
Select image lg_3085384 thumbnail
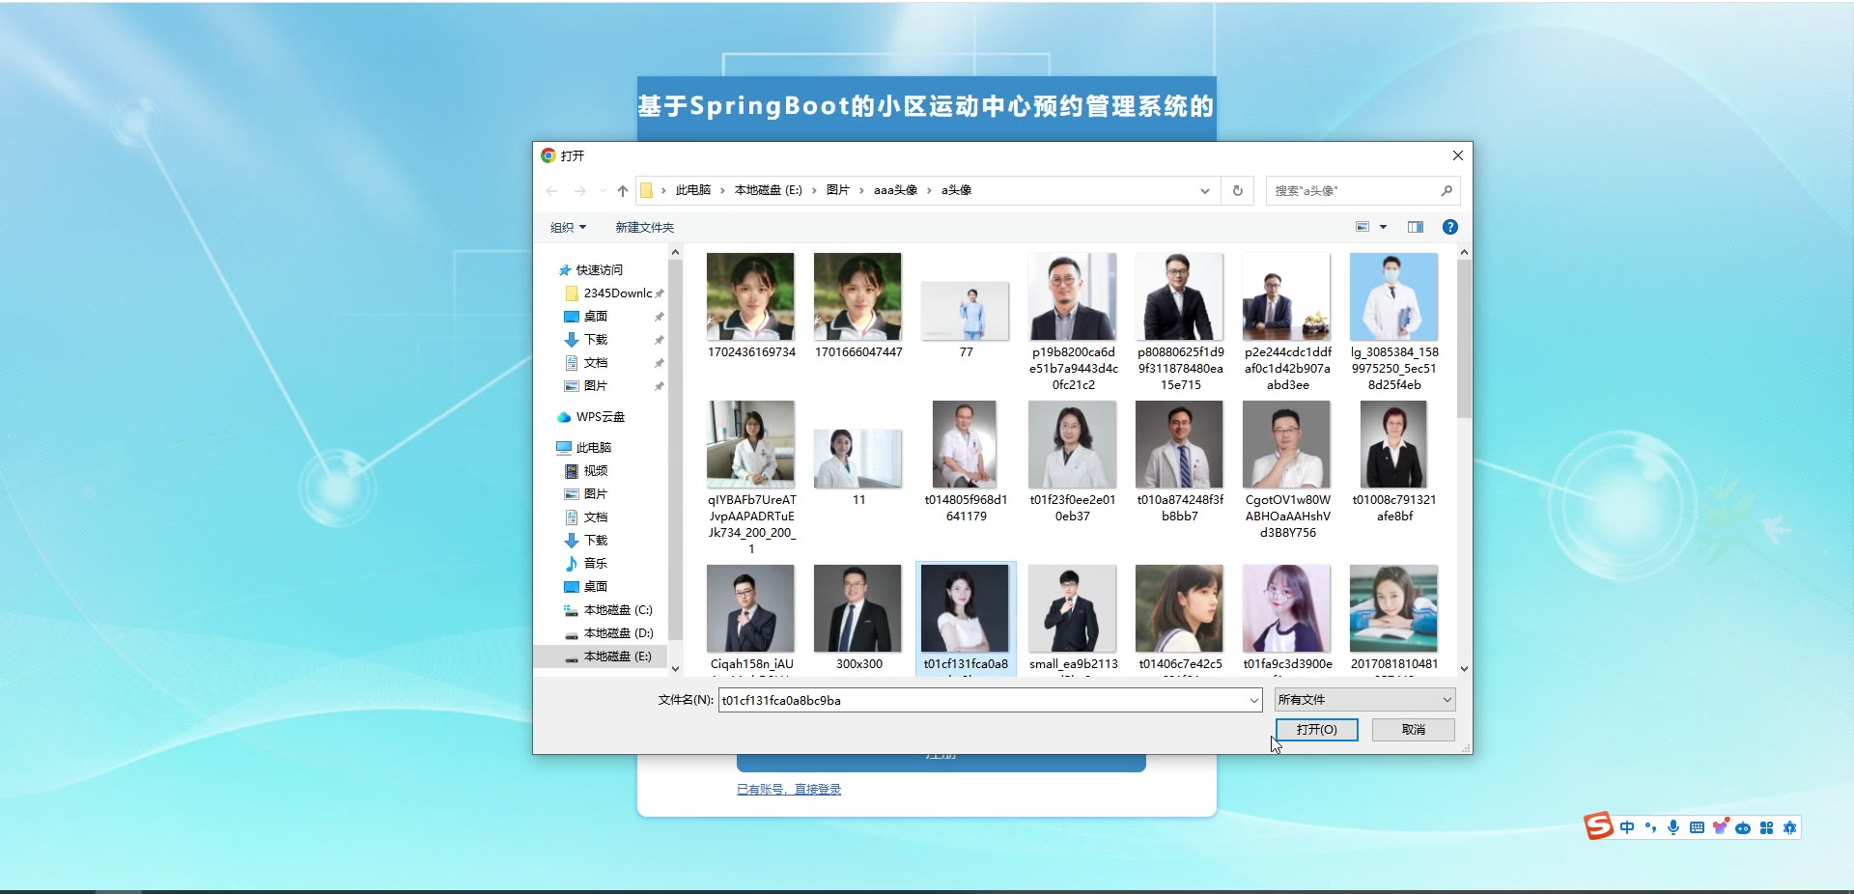[x=1393, y=296]
